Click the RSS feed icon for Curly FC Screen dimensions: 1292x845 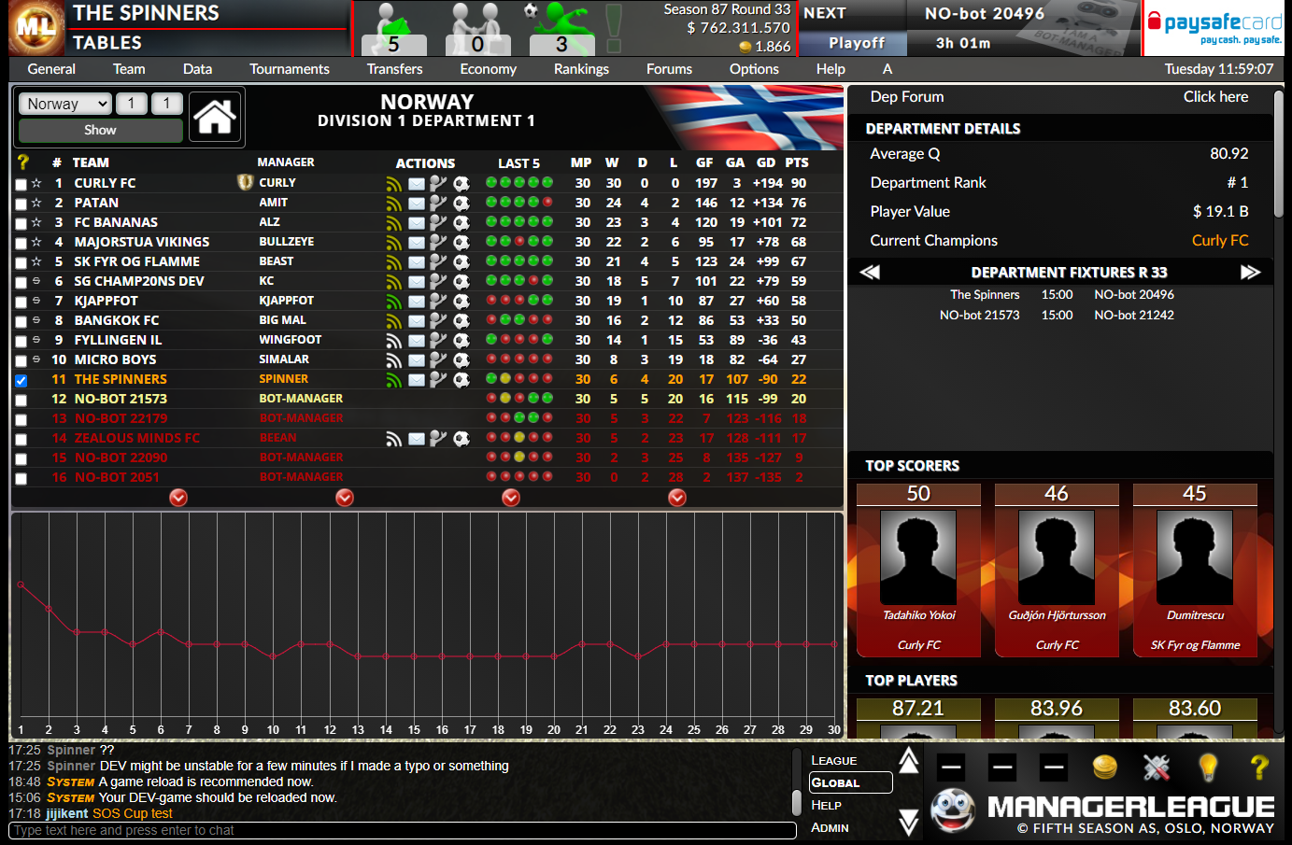click(393, 184)
